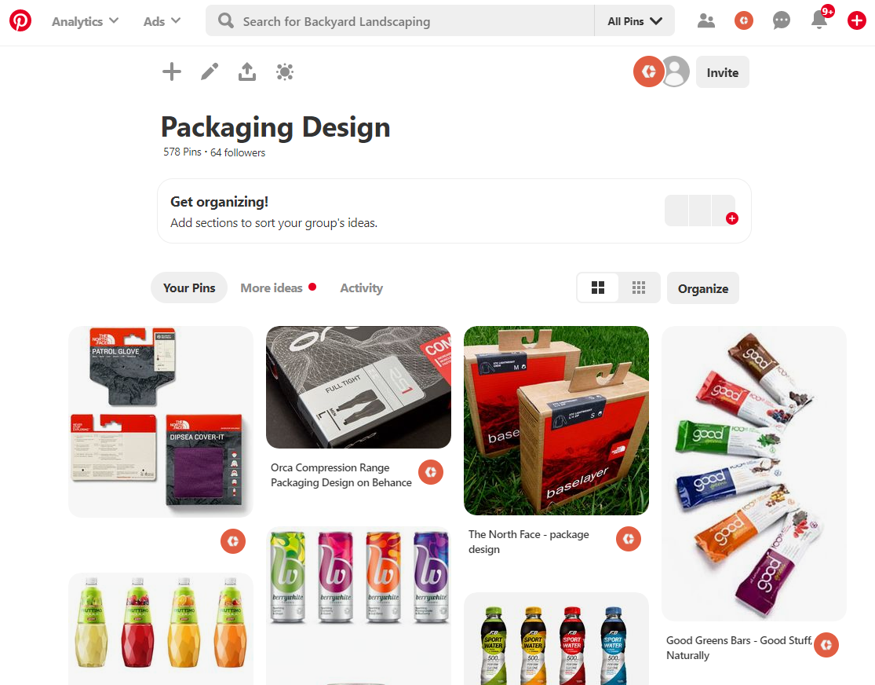Click the red plus button in top bar
Image resolution: width=875 pixels, height=685 pixels.
click(857, 21)
